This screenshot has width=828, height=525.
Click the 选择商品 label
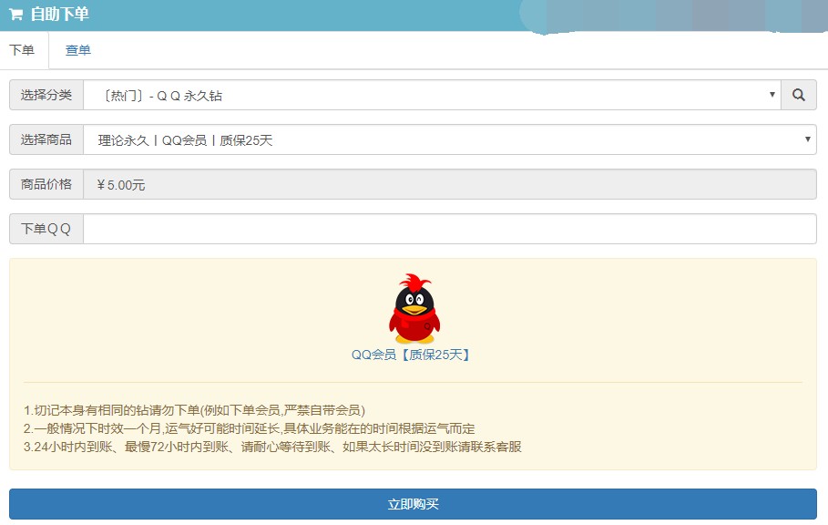coord(46,139)
